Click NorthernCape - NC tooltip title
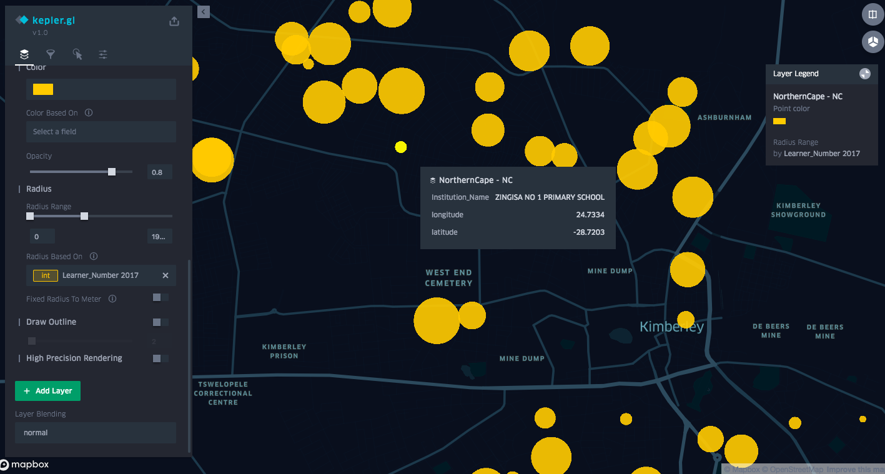885x474 pixels. tap(476, 180)
